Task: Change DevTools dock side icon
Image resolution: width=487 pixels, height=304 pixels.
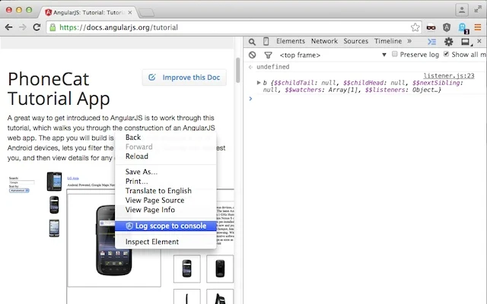Action: [x=465, y=42]
